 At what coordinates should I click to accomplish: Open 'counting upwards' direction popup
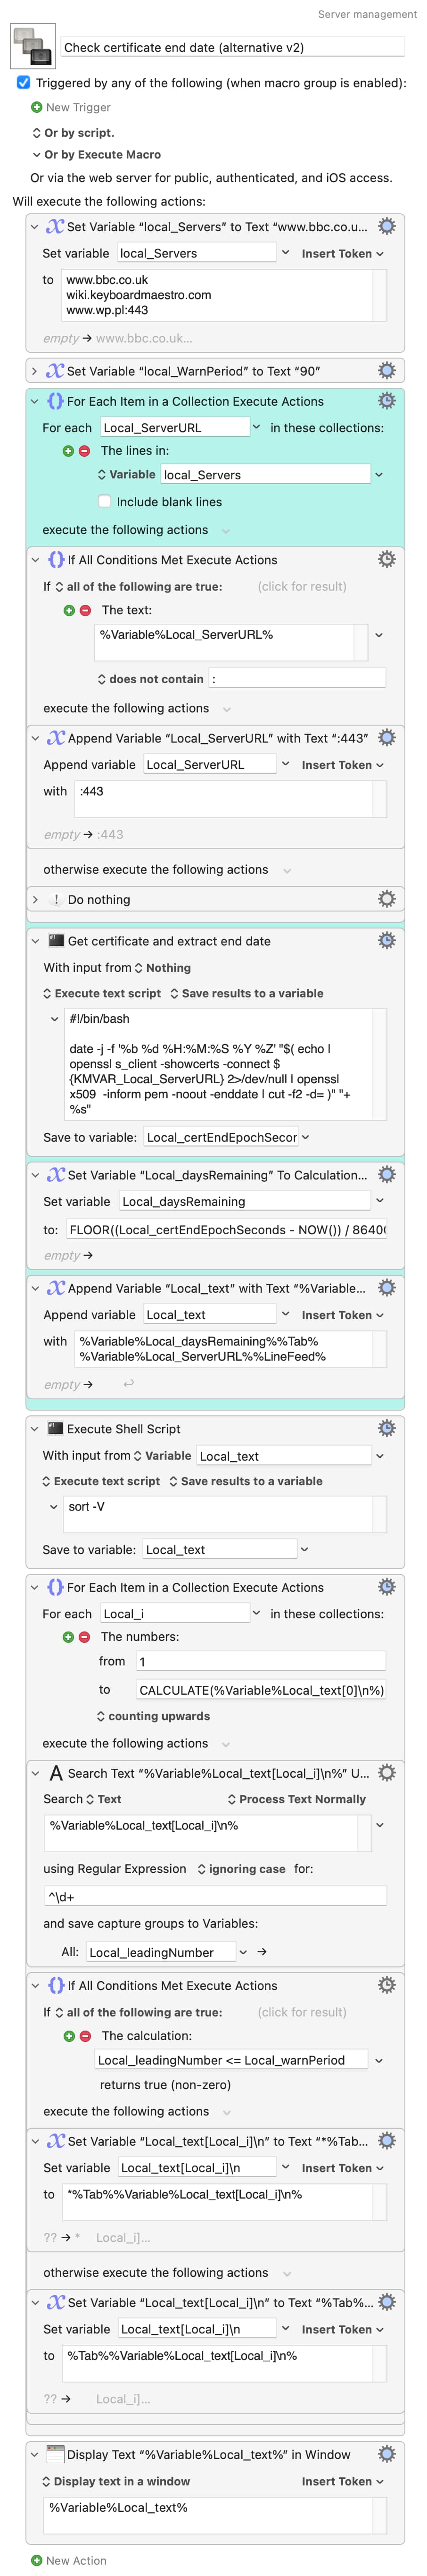pyautogui.click(x=153, y=1716)
